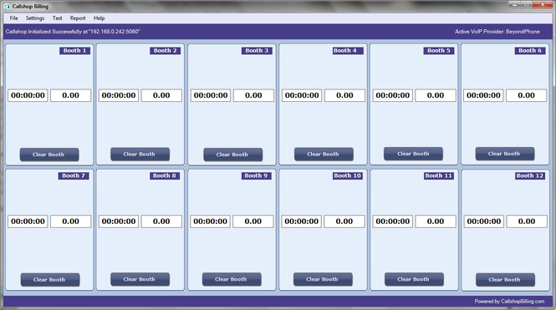Clear Booth 11 with its button
The width and height of the screenshot is (556, 310).
pos(414,279)
